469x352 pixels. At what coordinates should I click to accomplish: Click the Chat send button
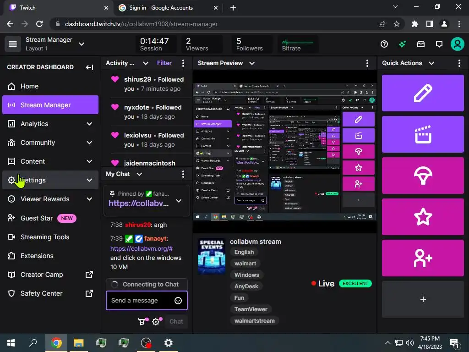[x=176, y=322]
